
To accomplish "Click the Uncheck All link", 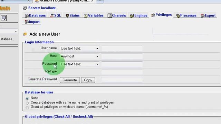I will [82, 117].
